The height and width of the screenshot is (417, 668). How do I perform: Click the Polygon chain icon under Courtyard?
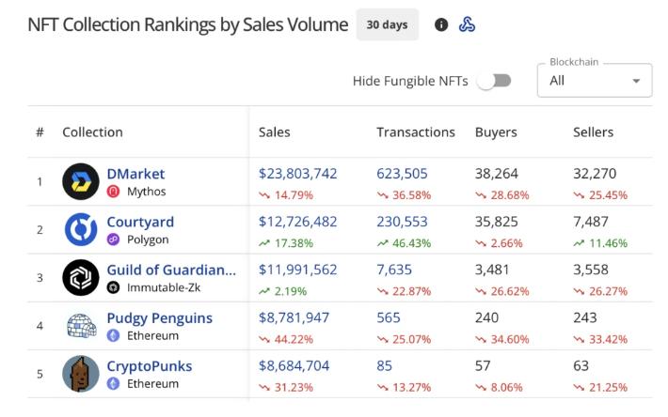[x=114, y=239]
